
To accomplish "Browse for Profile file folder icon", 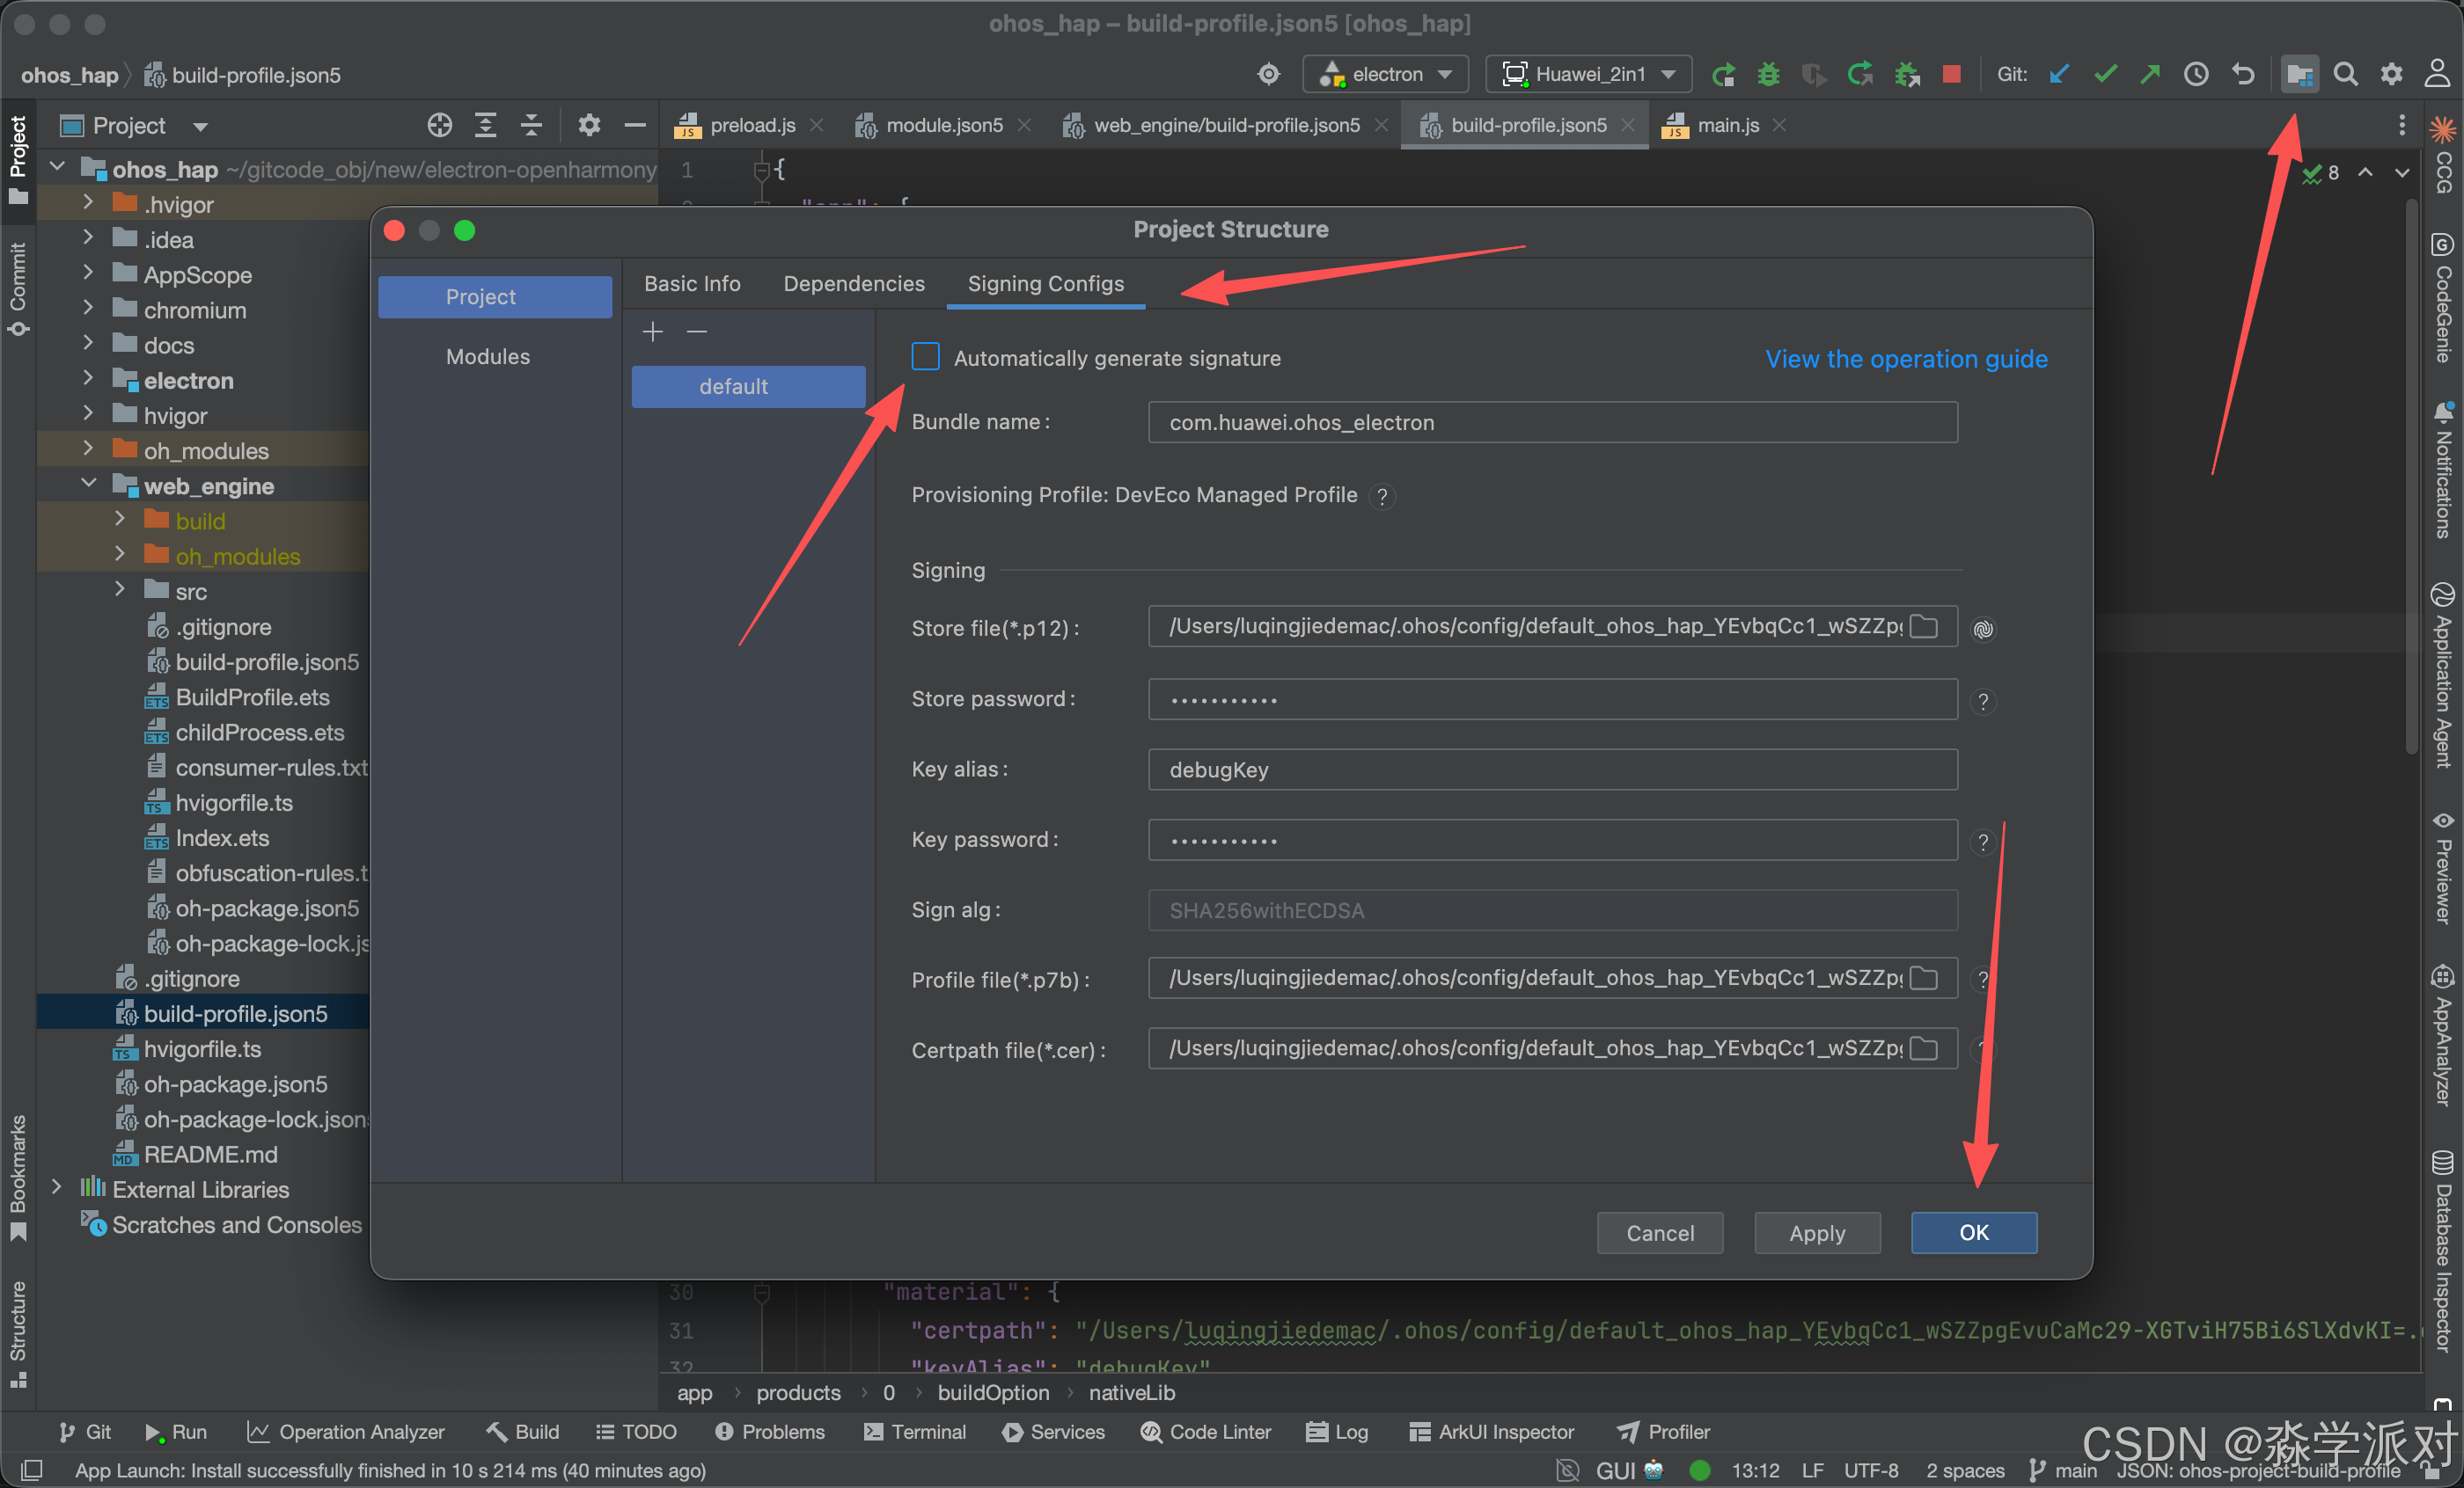I will 1924,978.
